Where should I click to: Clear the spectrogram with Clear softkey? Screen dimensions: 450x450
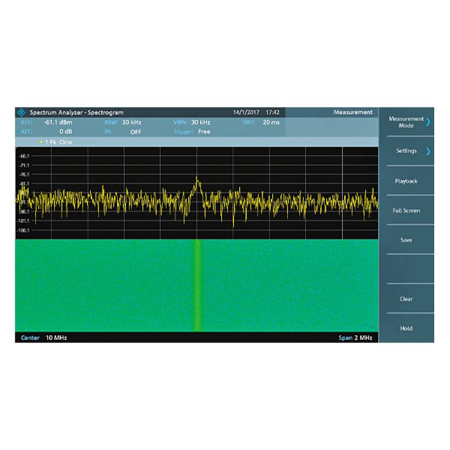click(406, 299)
